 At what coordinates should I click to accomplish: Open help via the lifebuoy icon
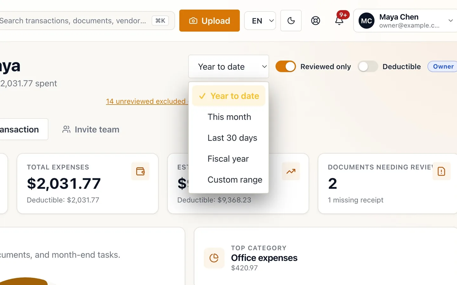pyautogui.click(x=315, y=21)
